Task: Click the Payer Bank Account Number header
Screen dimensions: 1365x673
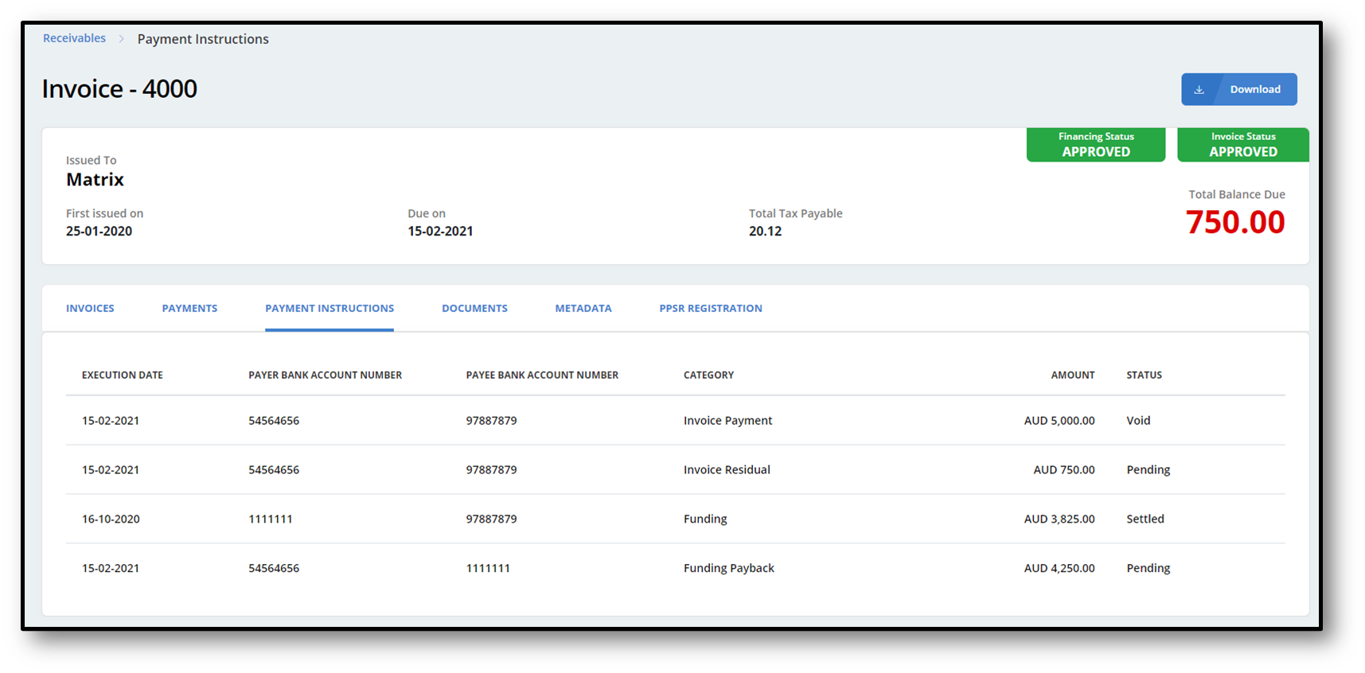Action: pyautogui.click(x=325, y=375)
